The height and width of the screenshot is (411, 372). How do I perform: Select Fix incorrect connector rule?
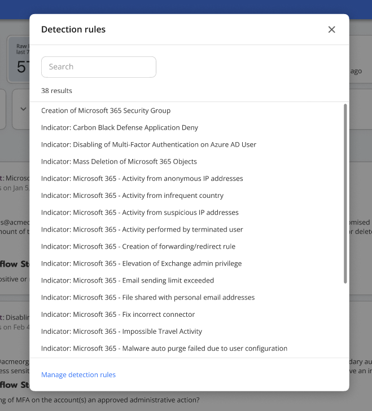pyautogui.click(x=118, y=315)
